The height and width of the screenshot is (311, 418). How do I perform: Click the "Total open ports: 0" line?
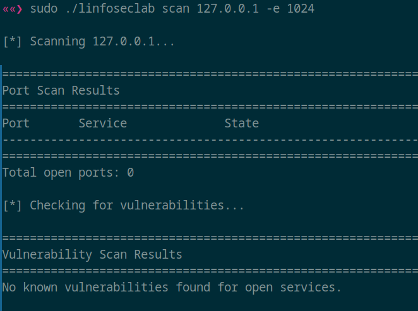[x=68, y=172]
